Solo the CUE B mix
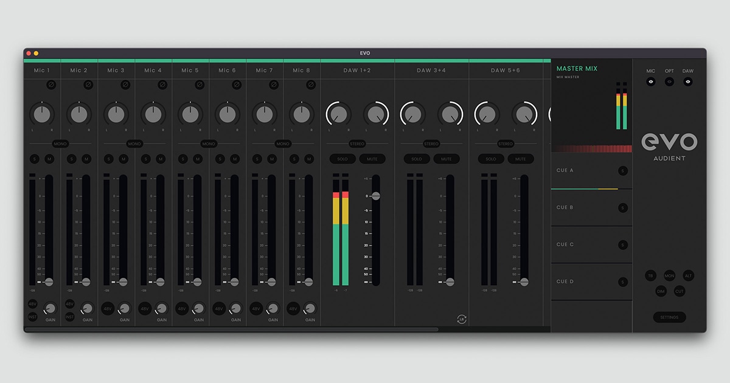730x383 pixels. [622, 208]
